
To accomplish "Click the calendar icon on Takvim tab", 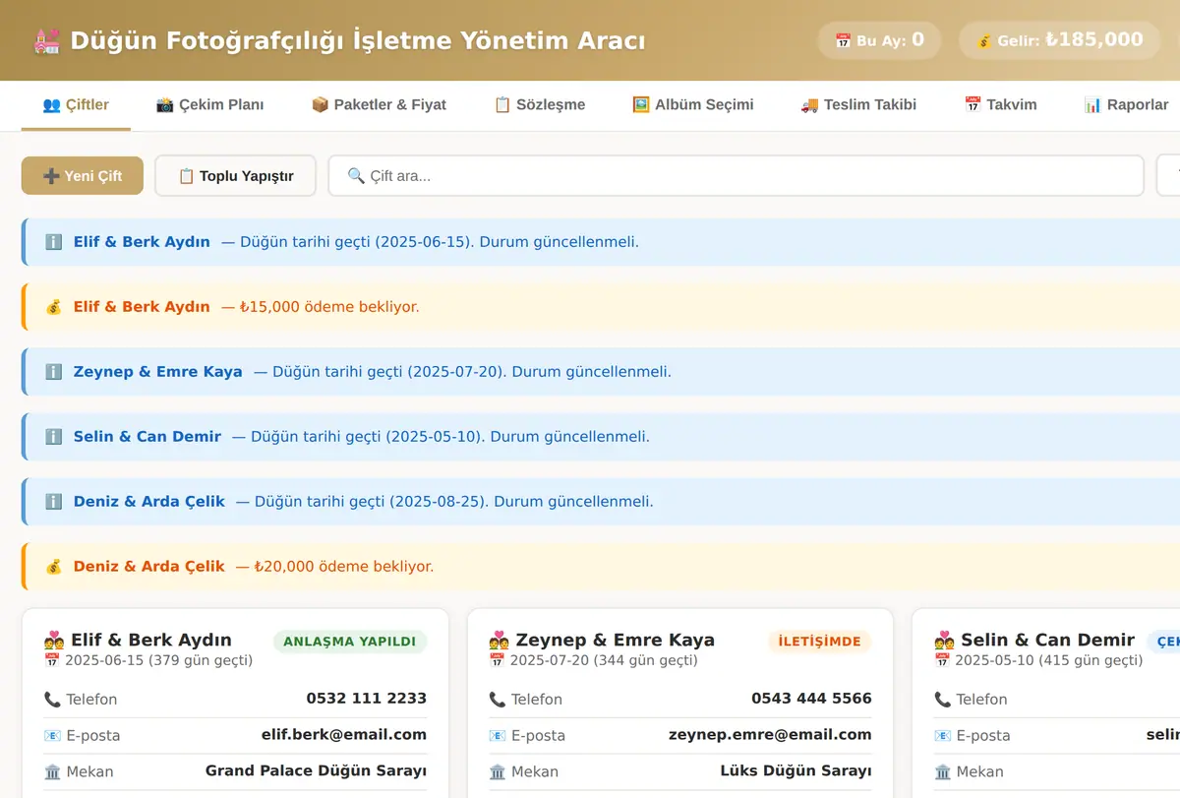I will 973,104.
